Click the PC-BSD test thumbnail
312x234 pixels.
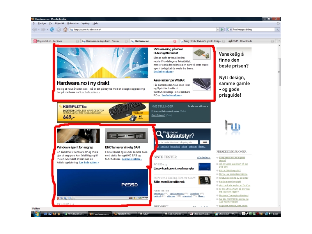tap(204, 167)
